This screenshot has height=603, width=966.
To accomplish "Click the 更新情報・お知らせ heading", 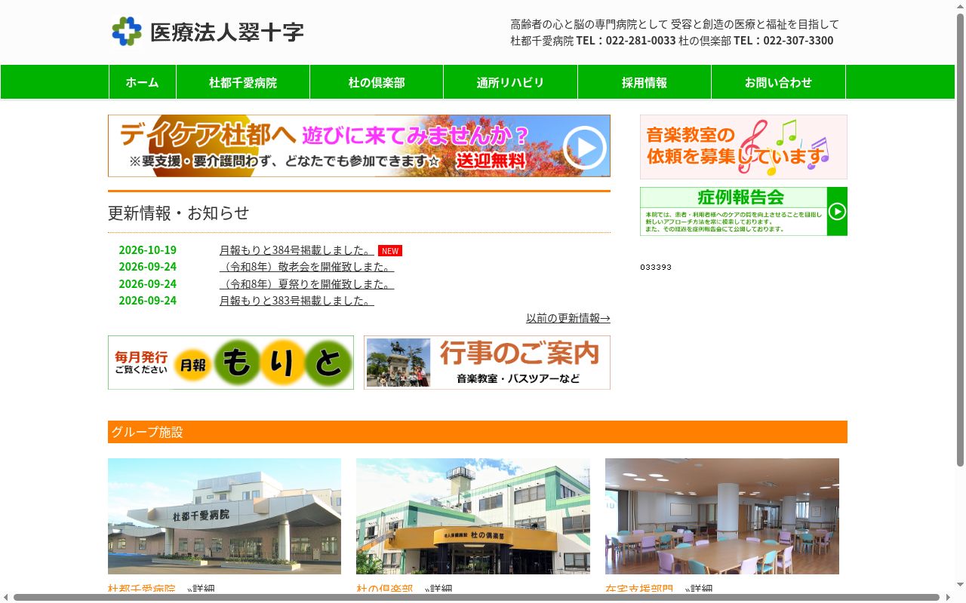I will tap(178, 213).
